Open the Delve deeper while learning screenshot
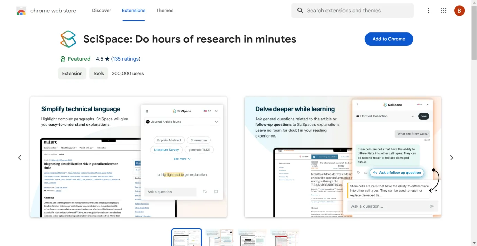 [343, 157]
